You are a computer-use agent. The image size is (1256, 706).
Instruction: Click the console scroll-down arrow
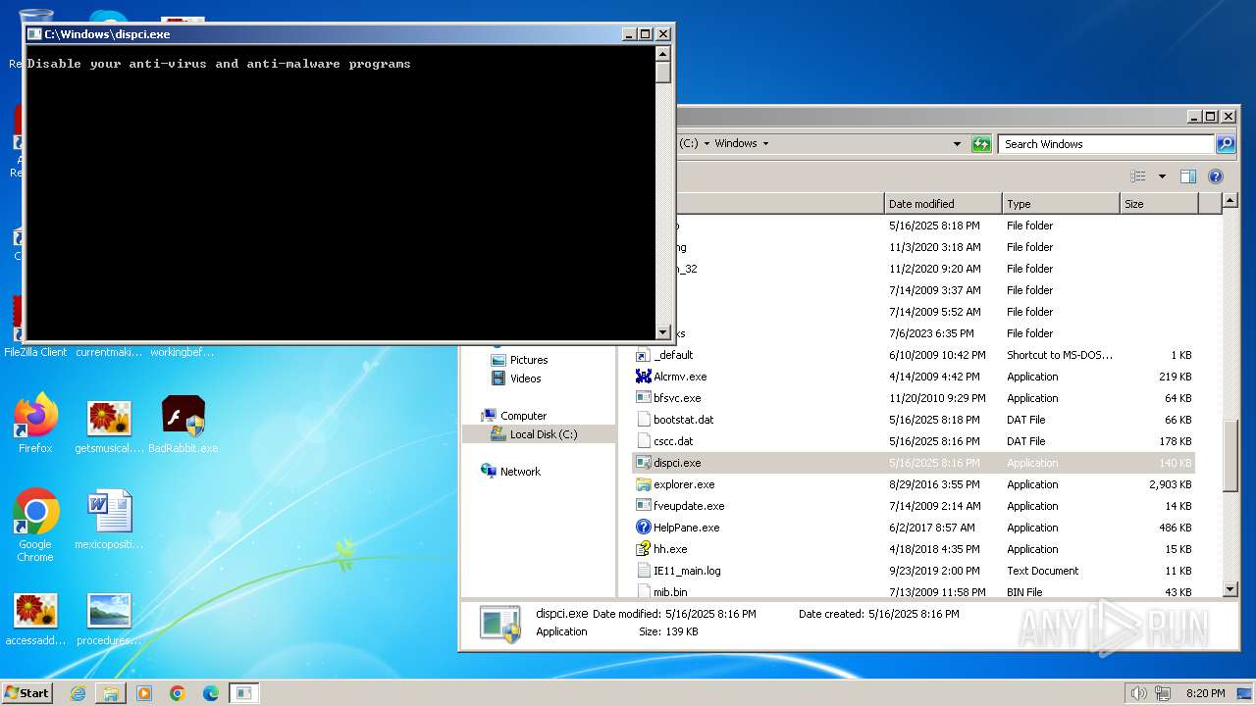tap(663, 332)
